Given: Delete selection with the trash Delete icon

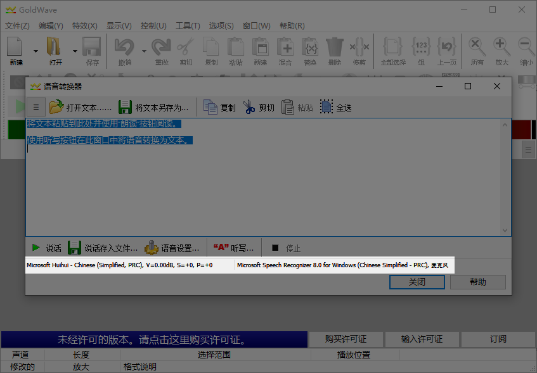Looking at the screenshot, I should 334,51.
